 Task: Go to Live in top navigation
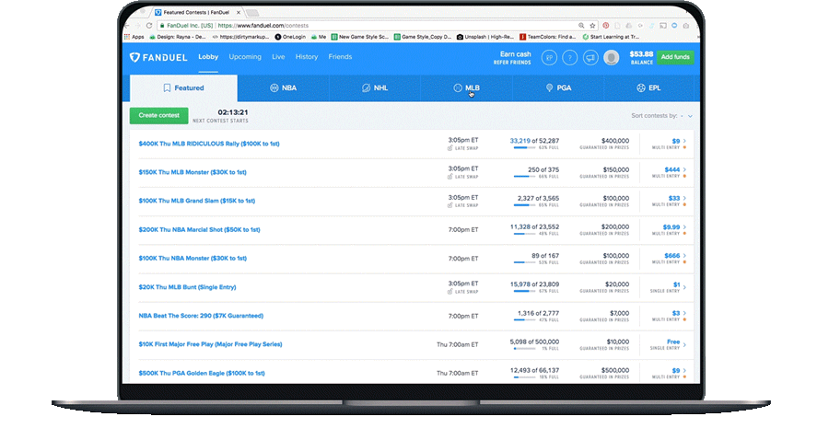[x=278, y=57]
